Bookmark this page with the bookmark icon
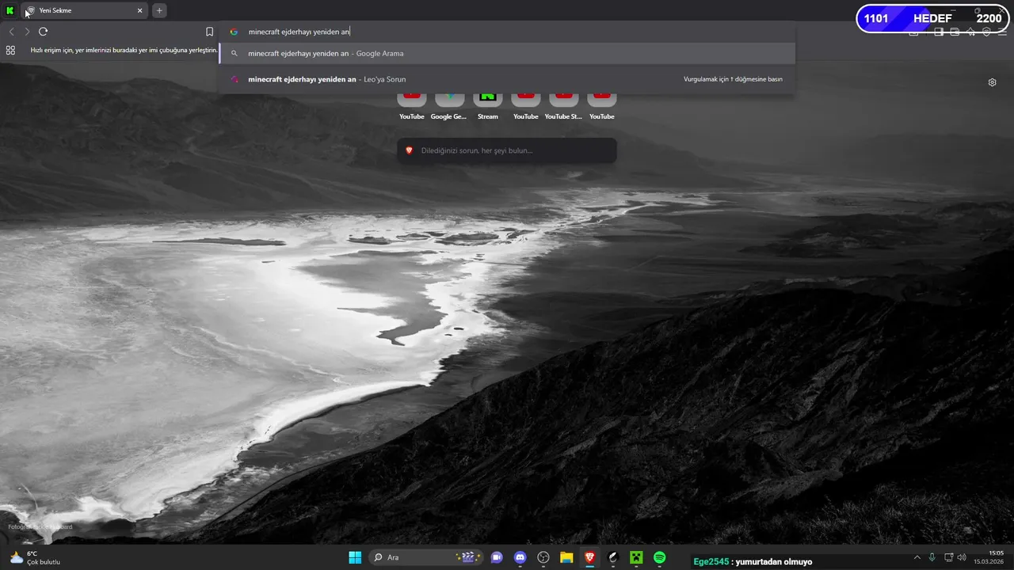The width and height of the screenshot is (1014, 570). pyautogui.click(x=209, y=32)
